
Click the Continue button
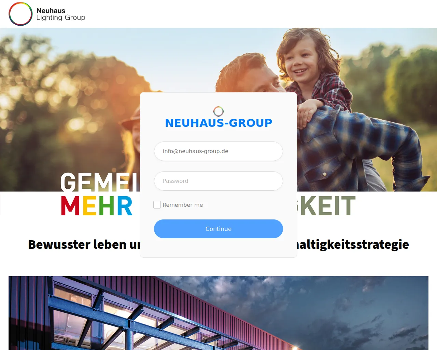point(218,229)
